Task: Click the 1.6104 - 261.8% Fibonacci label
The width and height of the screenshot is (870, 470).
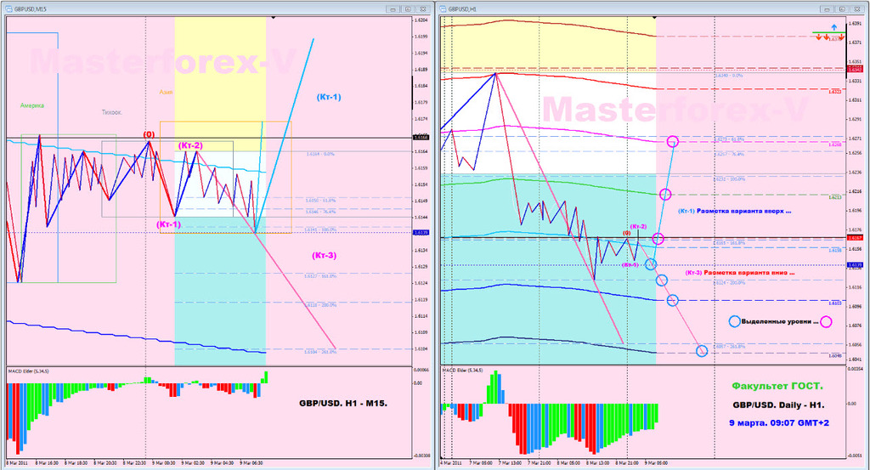Action: coord(320,352)
